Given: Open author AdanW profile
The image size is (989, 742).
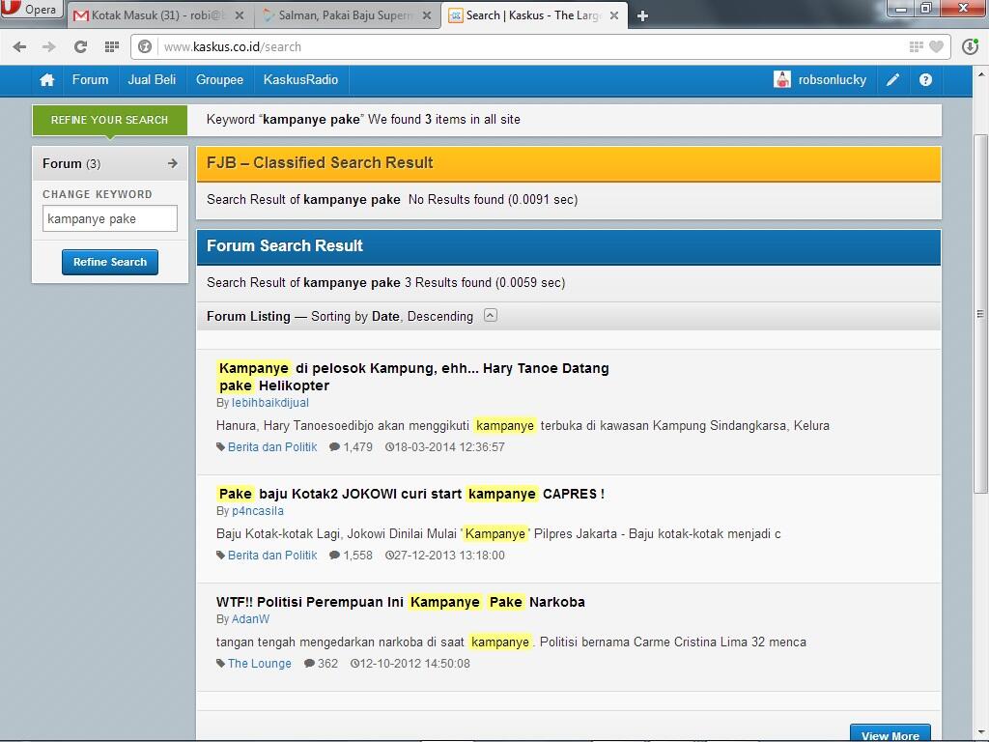Looking at the screenshot, I should pyautogui.click(x=250, y=619).
